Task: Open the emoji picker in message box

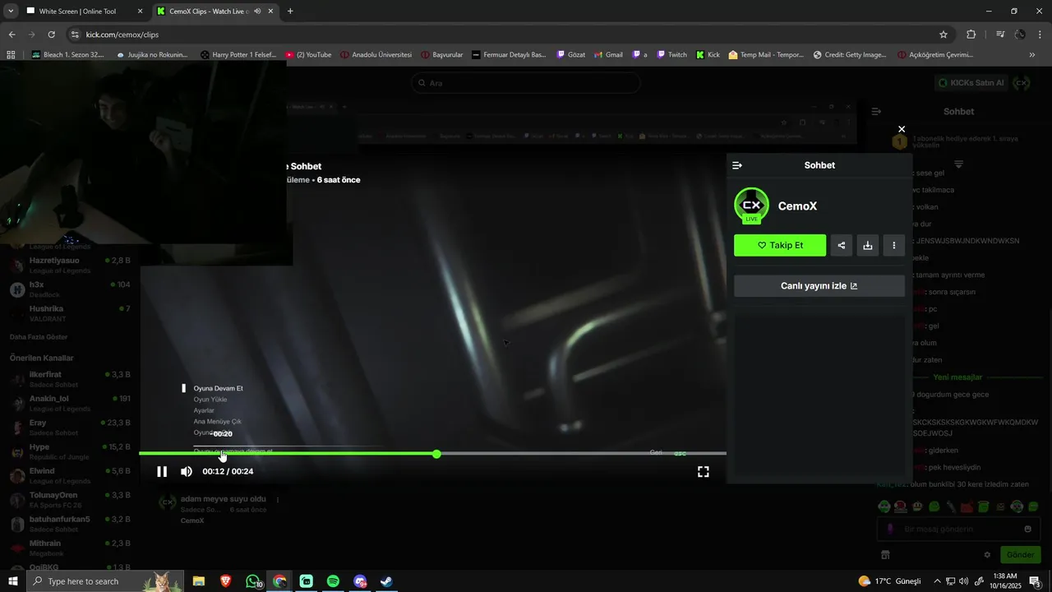Action: [x=1027, y=530]
